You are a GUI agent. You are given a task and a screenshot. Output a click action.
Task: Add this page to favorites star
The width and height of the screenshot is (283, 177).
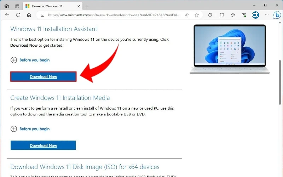pyautogui.click(x=197, y=15)
